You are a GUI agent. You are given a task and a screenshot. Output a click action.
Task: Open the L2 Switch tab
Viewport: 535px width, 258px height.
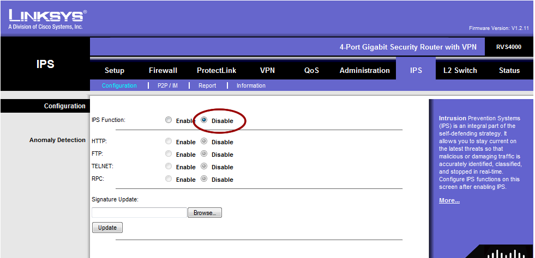[460, 70]
